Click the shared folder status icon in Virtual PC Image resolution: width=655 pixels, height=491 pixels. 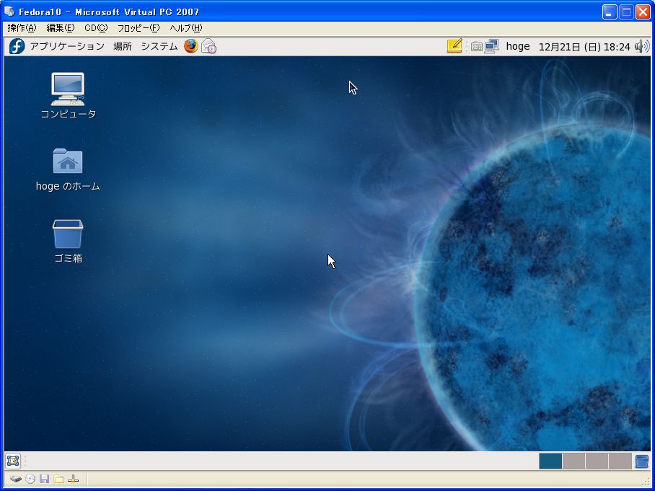[59, 479]
